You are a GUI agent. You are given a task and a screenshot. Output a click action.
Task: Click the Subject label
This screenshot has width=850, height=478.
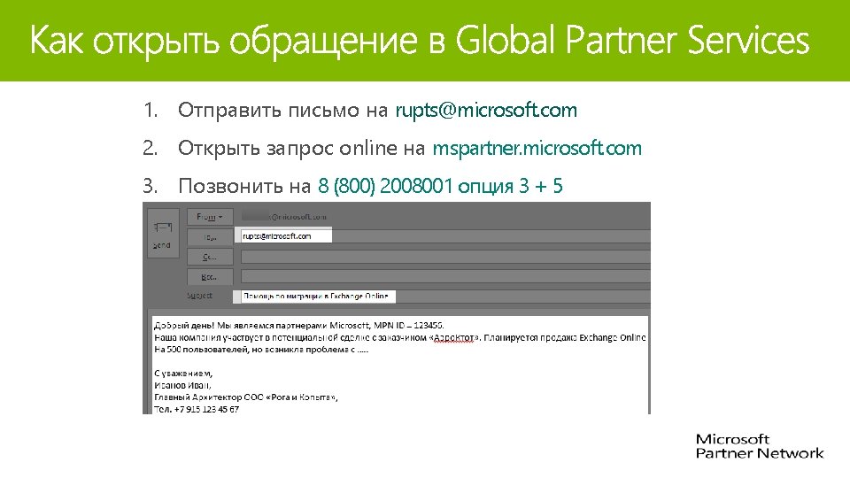pos(199,296)
